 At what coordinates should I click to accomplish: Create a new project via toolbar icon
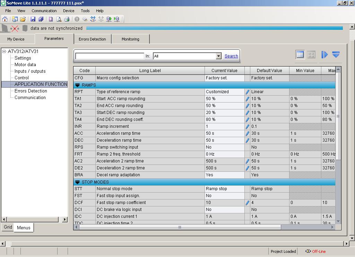coord(15,19)
